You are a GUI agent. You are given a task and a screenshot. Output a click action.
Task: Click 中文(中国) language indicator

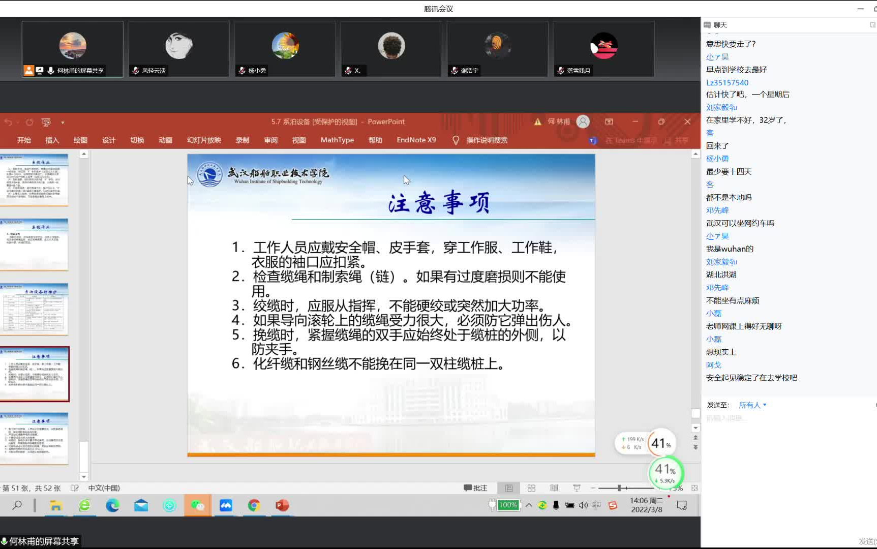tap(104, 488)
